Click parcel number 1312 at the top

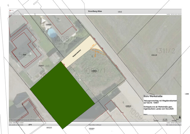[x=120, y=12]
